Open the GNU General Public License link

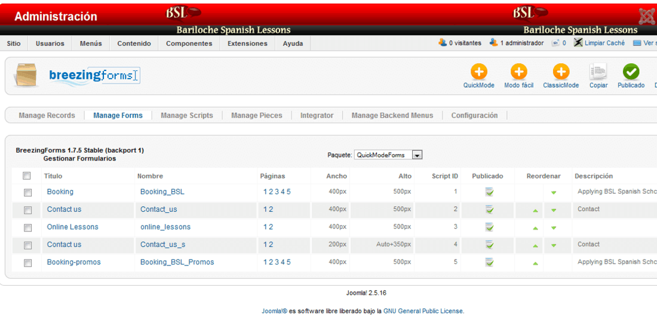pos(423,311)
